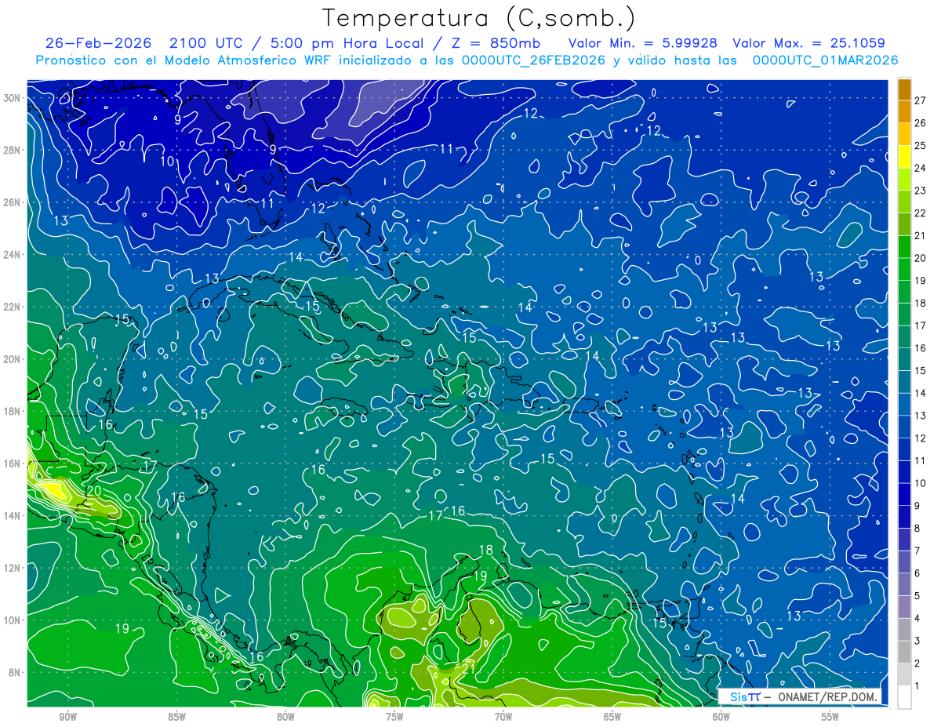Screen dimensions: 941x727
Task: Click the 30N latitude axis label
Action: [x=11, y=98]
